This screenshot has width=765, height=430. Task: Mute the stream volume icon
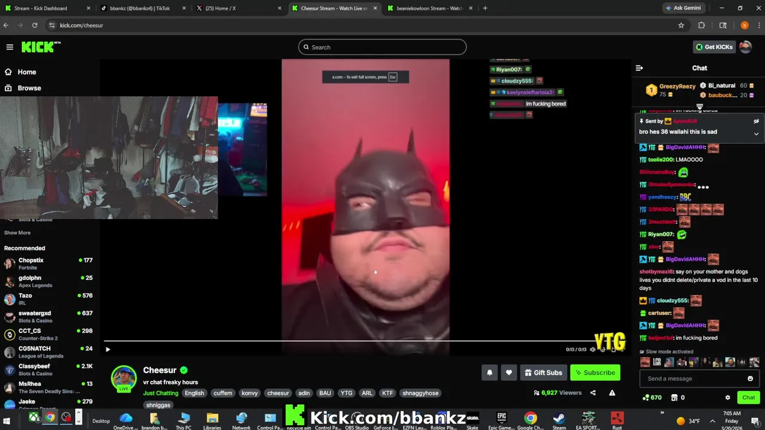(592, 349)
